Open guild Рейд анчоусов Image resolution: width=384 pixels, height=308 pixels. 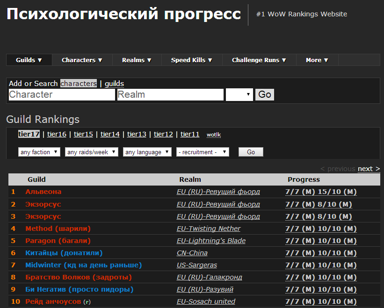(x=53, y=301)
